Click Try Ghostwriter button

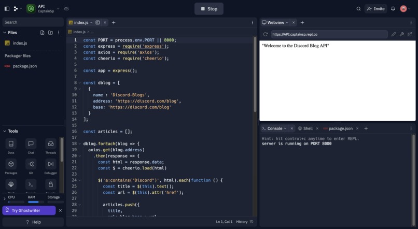coord(29,210)
